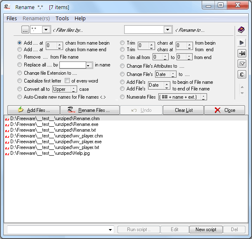Click the pushpin icon button
This screenshot has width=252, height=239.
[242, 53]
